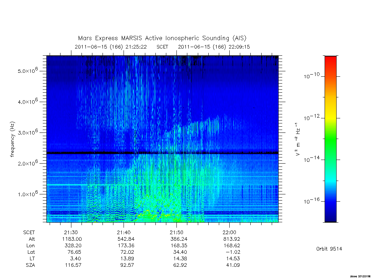Click the "Alt" row label
This screenshot has width=371, height=278.
click(x=32, y=239)
